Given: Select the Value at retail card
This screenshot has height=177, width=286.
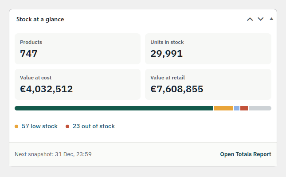Looking at the screenshot, I should 208,84.
